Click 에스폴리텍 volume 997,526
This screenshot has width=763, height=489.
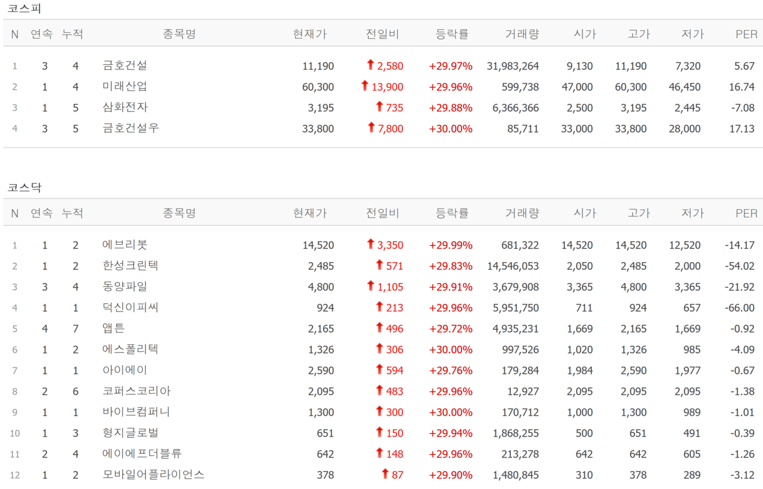[x=520, y=350]
